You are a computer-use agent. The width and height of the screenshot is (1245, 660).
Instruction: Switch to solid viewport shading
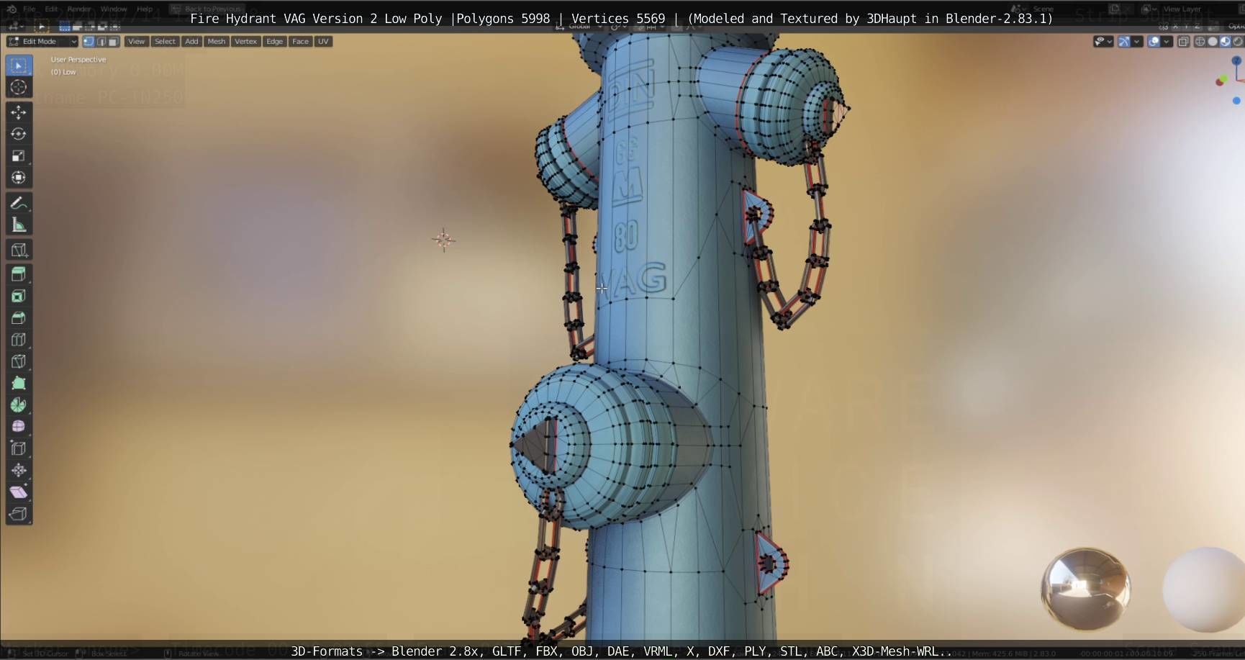pyautogui.click(x=1213, y=42)
